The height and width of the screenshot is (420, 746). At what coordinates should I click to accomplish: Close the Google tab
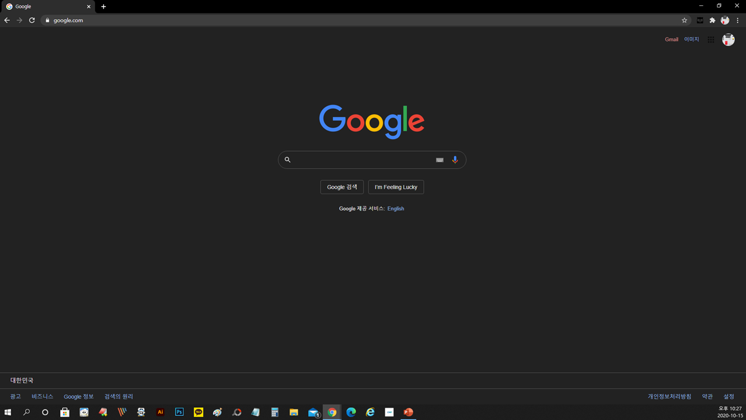tap(89, 6)
